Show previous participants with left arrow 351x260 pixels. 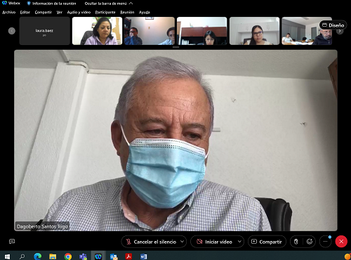(x=12, y=31)
